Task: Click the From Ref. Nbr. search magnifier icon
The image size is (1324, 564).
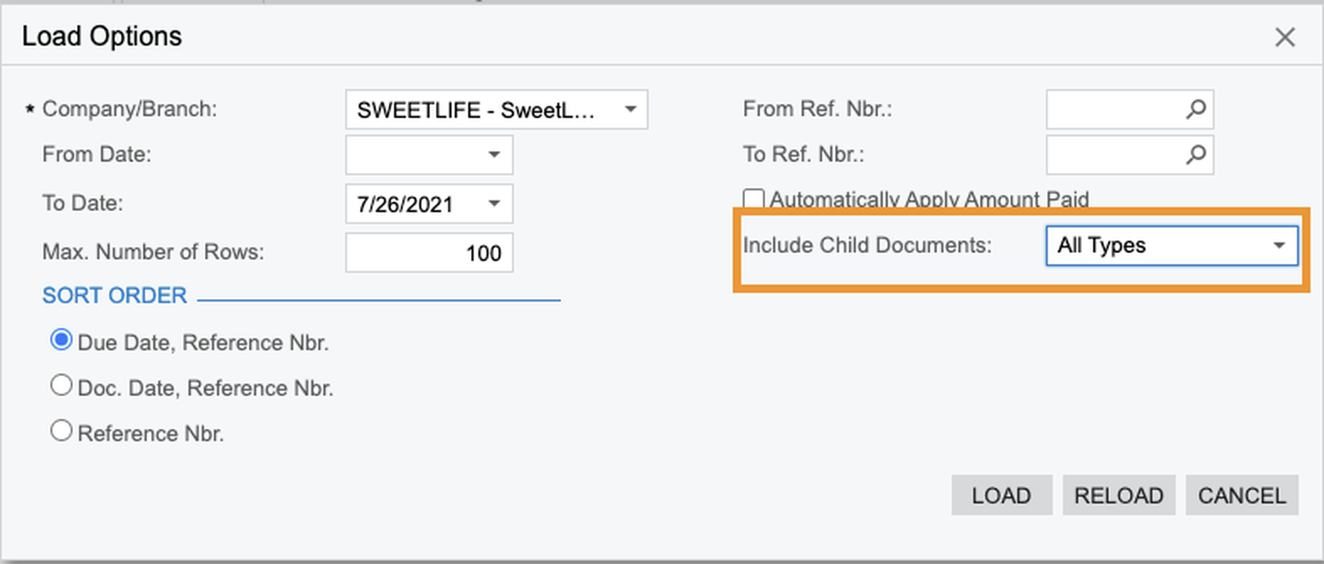Action: click(1195, 110)
